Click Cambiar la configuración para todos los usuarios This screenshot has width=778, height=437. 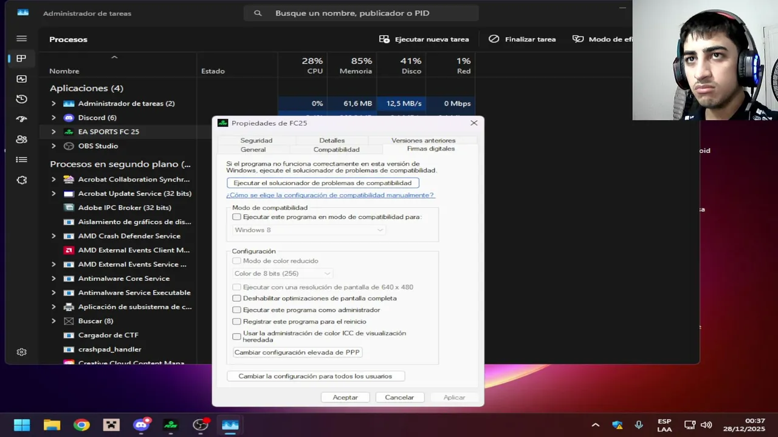point(315,376)
